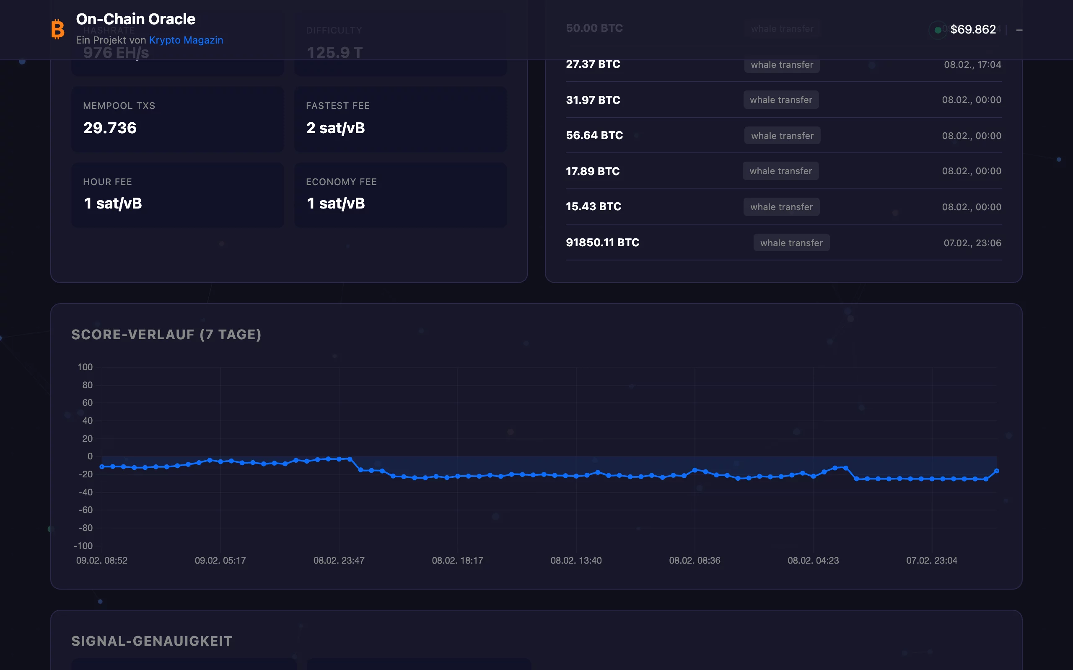Click whale transfer badge for 31.97 BTC

(x=780, y=100)
